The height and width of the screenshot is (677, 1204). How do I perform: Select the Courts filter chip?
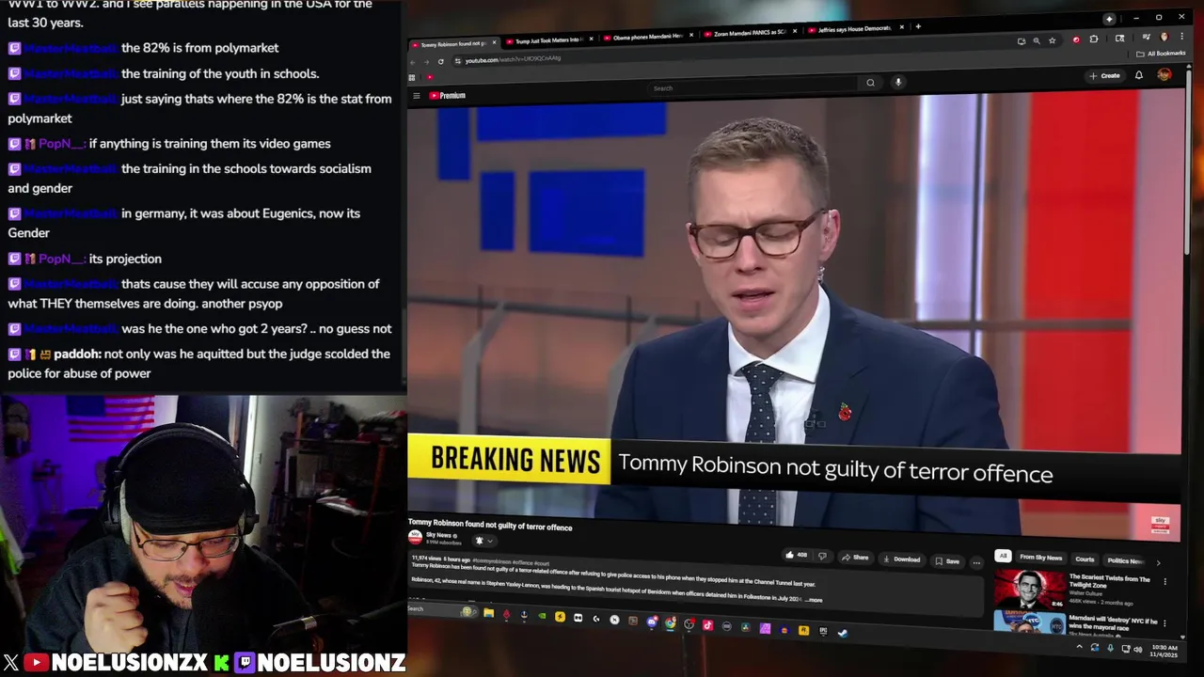pyautogui.click(x=1085, y=559)
